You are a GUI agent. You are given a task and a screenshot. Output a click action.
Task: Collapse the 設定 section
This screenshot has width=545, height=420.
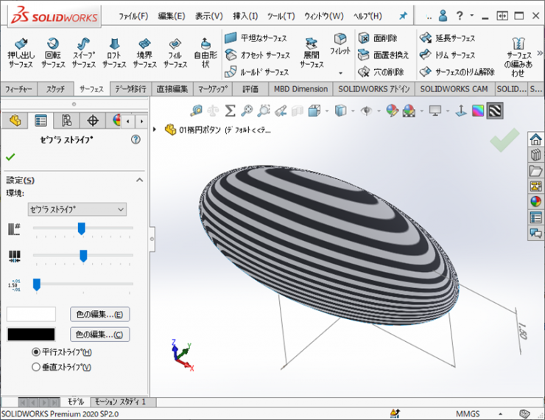(138, 181)
